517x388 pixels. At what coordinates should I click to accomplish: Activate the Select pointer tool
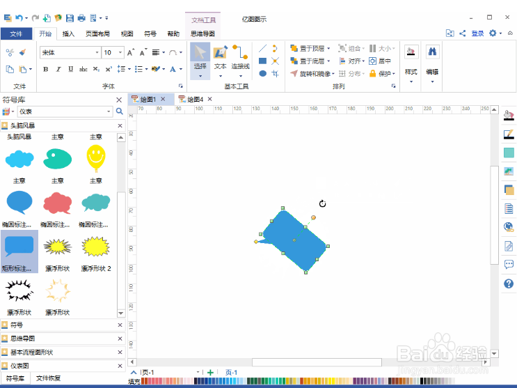(200, 61)
